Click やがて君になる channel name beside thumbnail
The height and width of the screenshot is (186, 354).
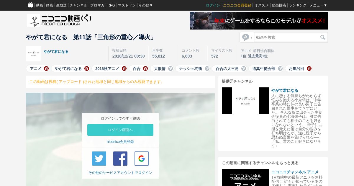pyautogui.click(x=56, y=52)
